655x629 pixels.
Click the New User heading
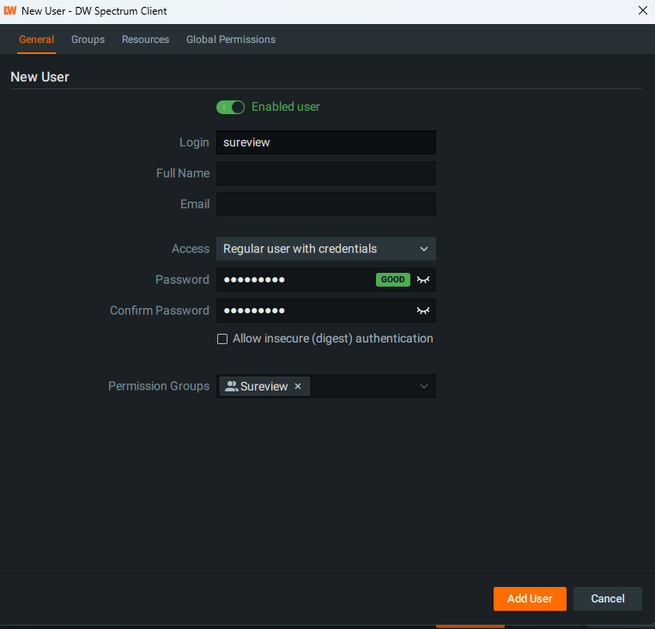point(39,77)
